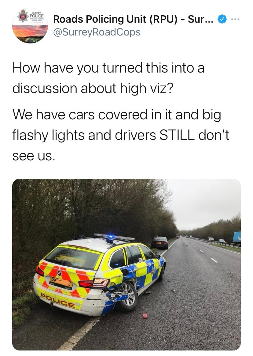Click the blue verified checkmark badge
The width and height of the screenshot is (253, 356).
pos(222,19)
